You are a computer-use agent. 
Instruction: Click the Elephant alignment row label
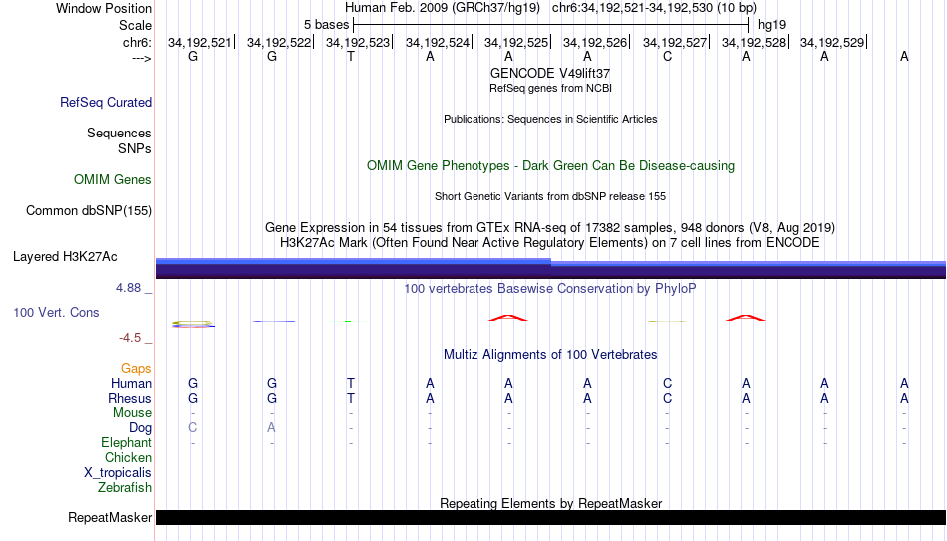(127, 443)
